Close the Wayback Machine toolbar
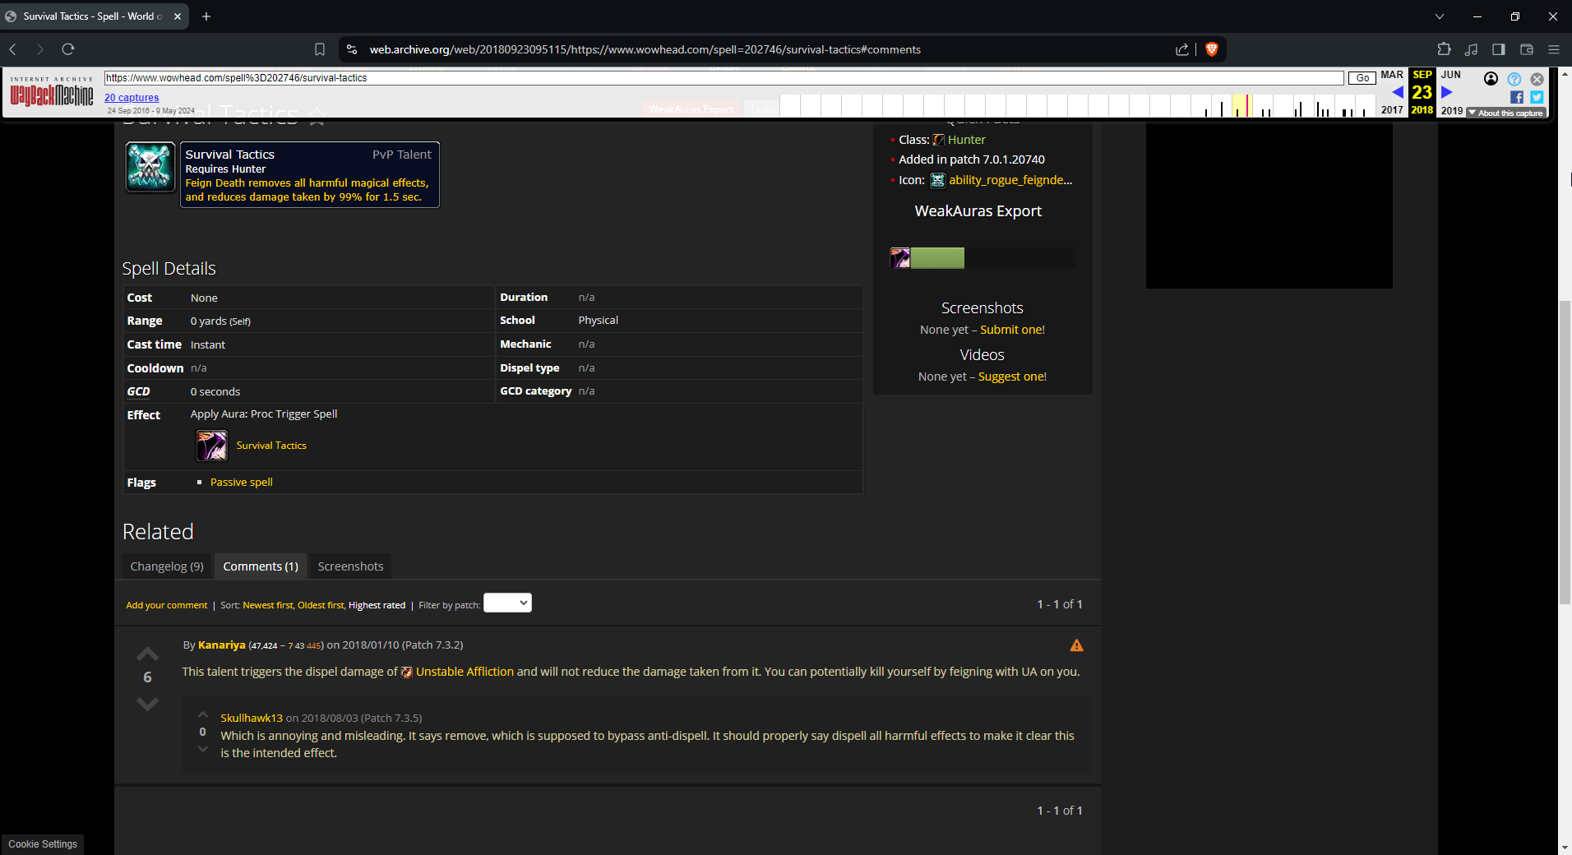 [x=1537, y=79]
